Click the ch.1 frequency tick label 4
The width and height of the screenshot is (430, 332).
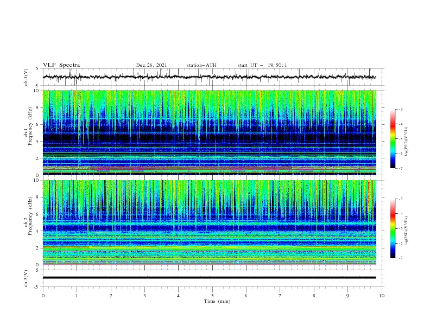click(39, 142)
